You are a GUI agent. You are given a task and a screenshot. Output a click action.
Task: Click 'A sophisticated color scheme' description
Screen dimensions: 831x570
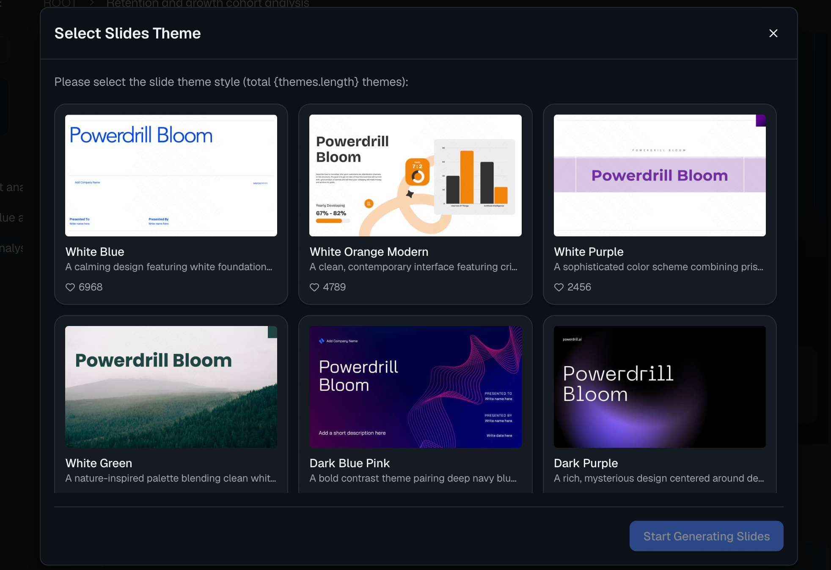coord(658,267)
